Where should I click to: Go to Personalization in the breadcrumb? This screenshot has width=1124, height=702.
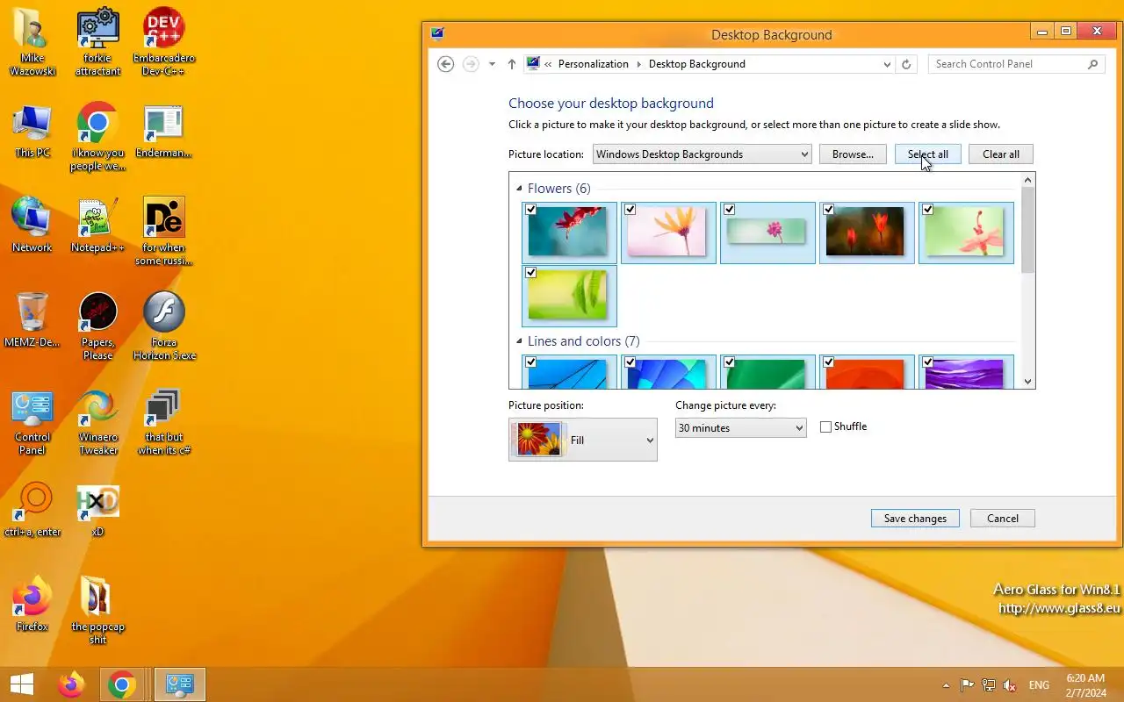[594, 64]
